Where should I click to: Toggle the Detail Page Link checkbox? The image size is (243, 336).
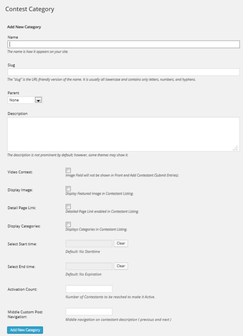point(68,206)
